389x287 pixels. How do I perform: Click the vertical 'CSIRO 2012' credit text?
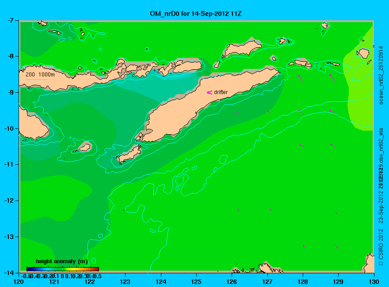tap(381, 244)
